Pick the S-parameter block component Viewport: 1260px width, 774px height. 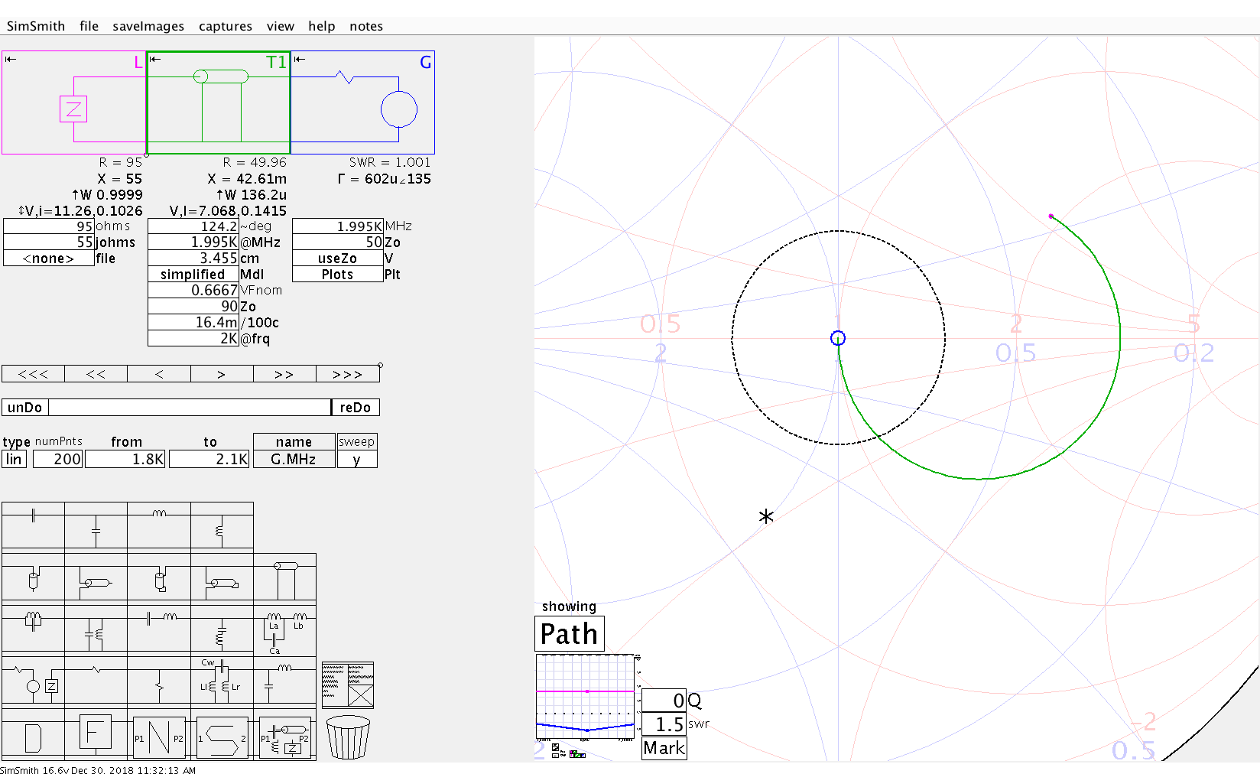[222, 737]
